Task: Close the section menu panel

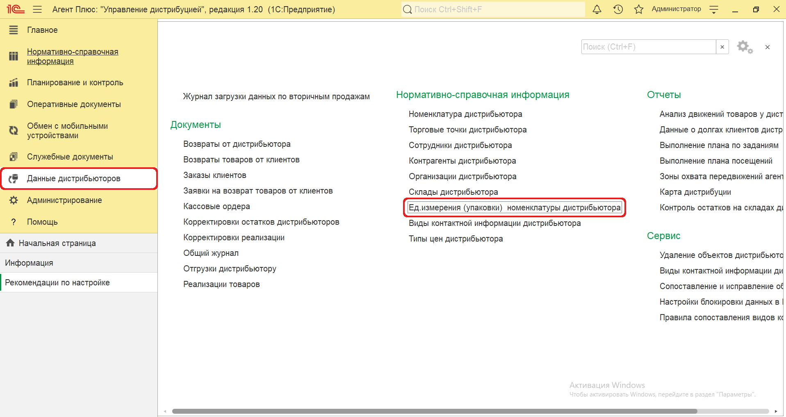Action: [768, 47]
